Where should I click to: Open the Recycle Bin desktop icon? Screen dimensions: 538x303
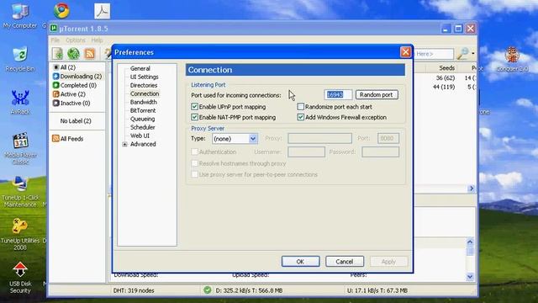coord(20,59)
